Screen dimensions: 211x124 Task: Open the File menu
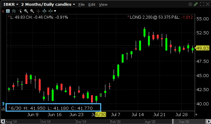click(x=81, y=4)
